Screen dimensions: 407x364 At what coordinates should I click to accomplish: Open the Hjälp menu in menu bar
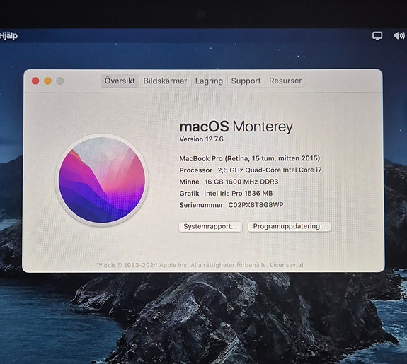click(8, 35)
